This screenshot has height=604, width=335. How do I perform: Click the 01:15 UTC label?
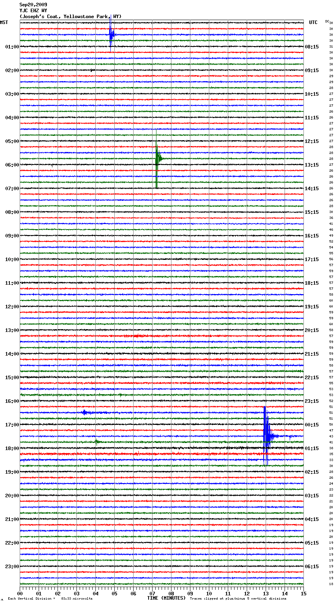[312, 448]
